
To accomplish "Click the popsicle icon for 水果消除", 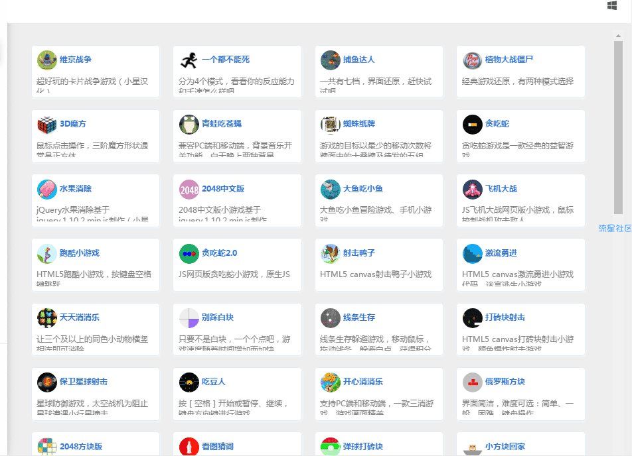I will click(x=47, y=189).
